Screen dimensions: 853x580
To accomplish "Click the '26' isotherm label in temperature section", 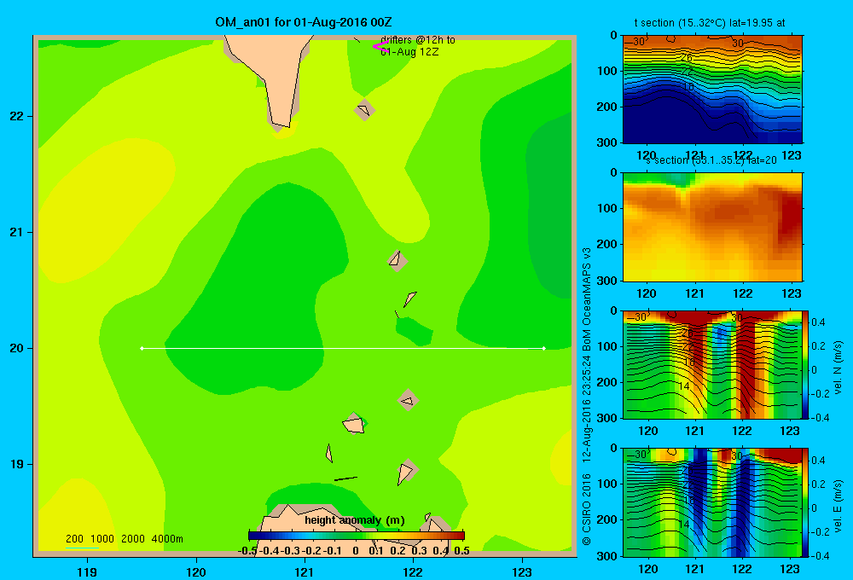I will pos(687,57).
